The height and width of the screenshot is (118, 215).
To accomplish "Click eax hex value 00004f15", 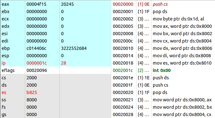I will pyautogui.click(x=37, y=4).
